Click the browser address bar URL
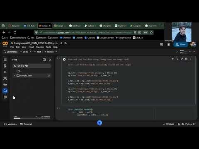The image size is (199, 149). pyautogui.click(x=87, y=33)
